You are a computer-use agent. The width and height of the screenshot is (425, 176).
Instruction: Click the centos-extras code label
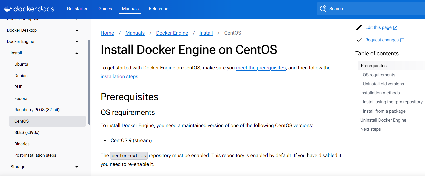(129, 156)
